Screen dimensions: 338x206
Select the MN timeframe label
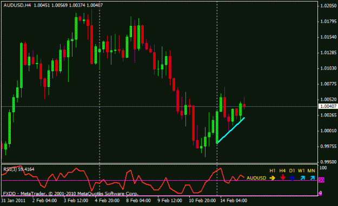[311, 171]
